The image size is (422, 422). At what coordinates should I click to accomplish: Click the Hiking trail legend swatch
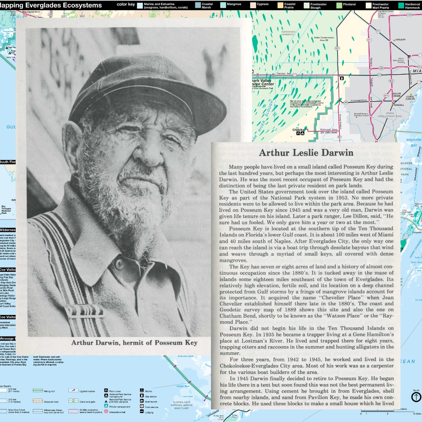(38, 390)
